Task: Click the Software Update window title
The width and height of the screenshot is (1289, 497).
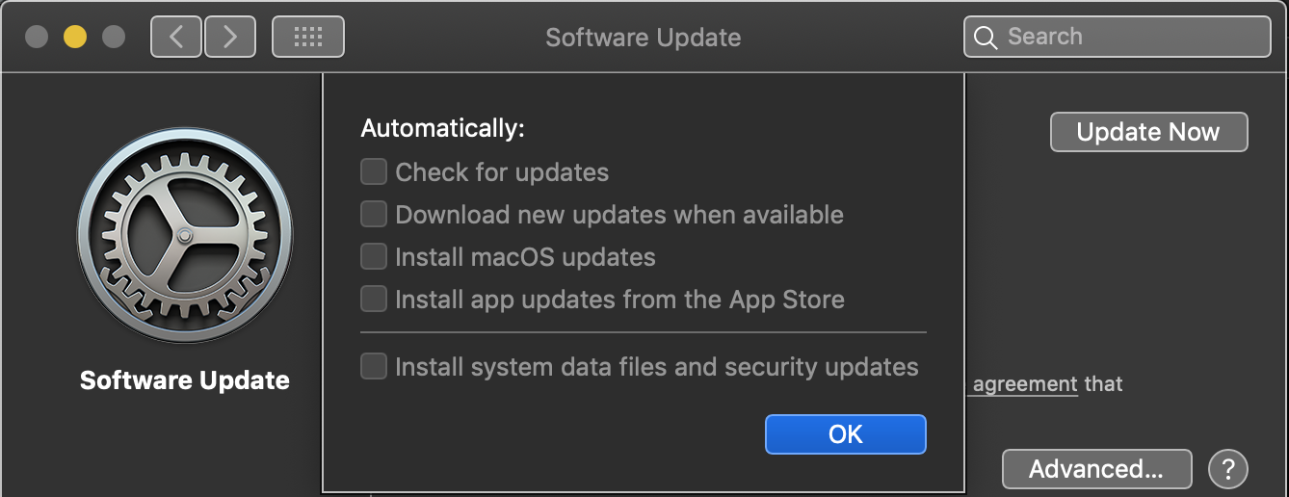Action: (x=644, y=38)
